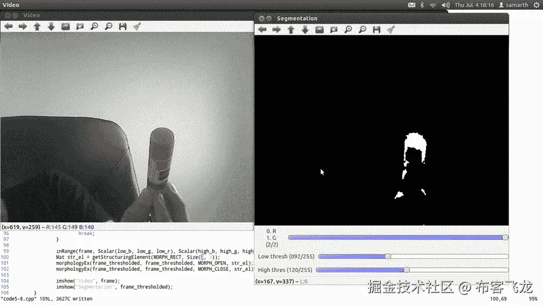Open the samarth user menu
The image size is (543, 305).
[x=513, y=5]
